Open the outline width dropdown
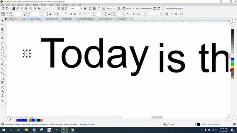 point(146,14)
